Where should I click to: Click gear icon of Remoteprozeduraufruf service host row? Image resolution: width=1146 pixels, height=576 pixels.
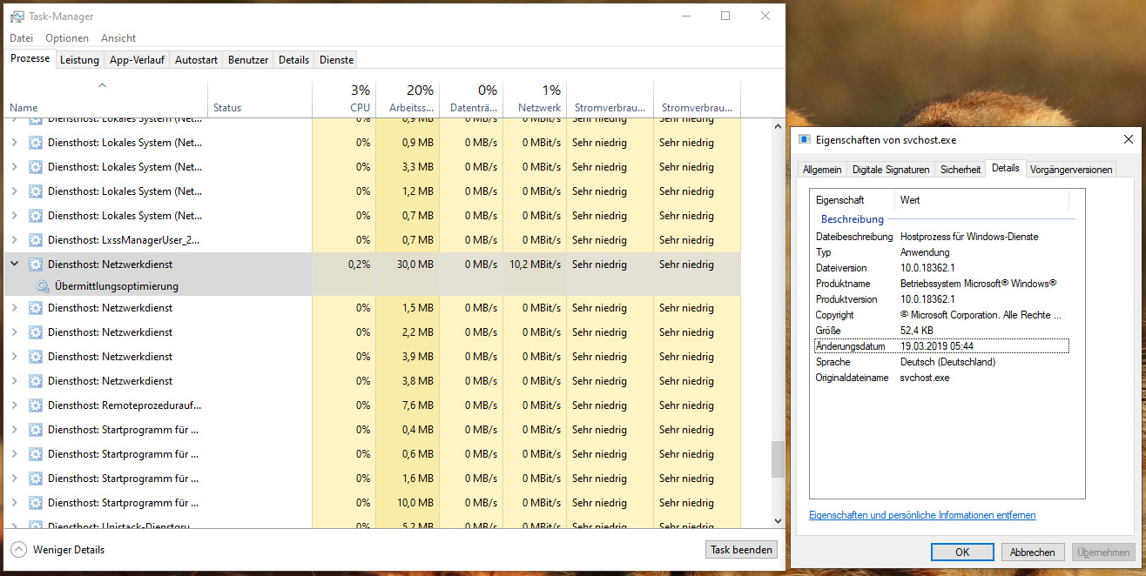tap(36, 405)
